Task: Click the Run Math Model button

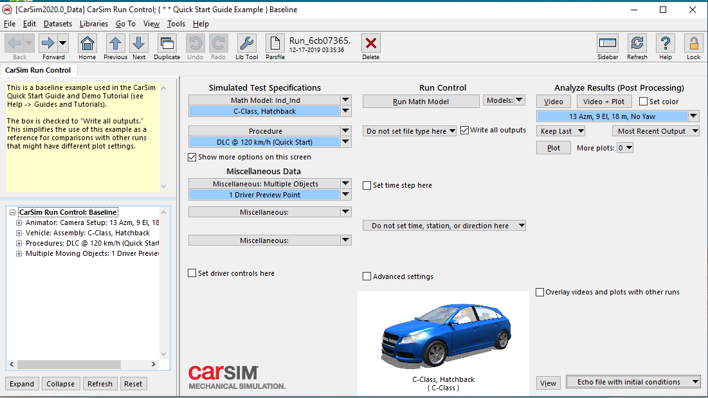Action: [421, 102]
